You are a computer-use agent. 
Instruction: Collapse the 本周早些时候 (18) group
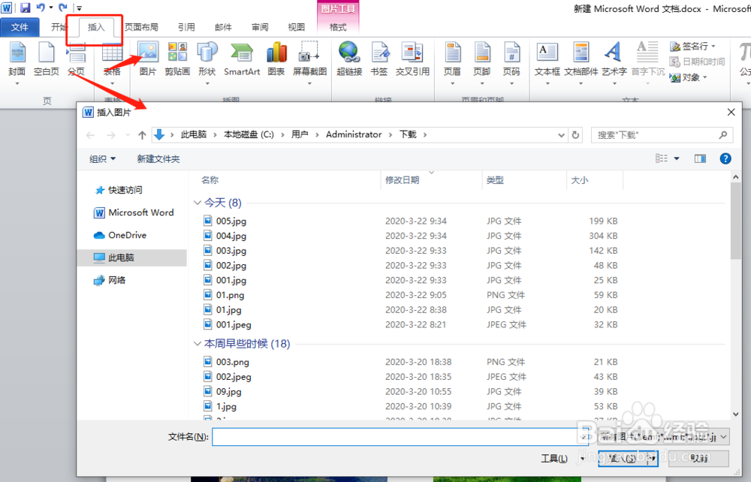[197, 343]
